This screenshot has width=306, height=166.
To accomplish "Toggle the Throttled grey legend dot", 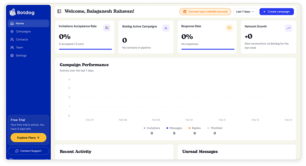I will tap(208, 128).
